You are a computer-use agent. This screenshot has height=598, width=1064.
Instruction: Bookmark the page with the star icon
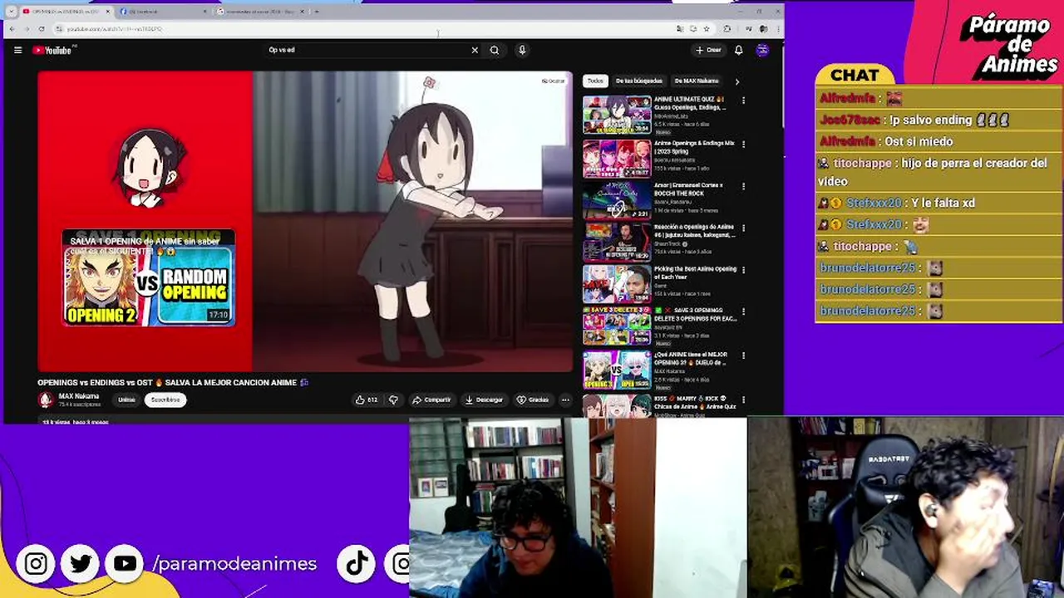click(x=707, y=29)
